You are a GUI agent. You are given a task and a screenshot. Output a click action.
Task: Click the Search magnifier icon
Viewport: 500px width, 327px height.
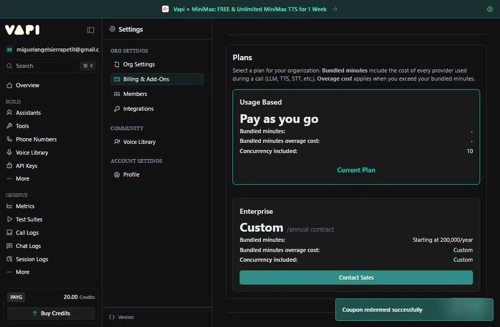click(x=10, y=66)
